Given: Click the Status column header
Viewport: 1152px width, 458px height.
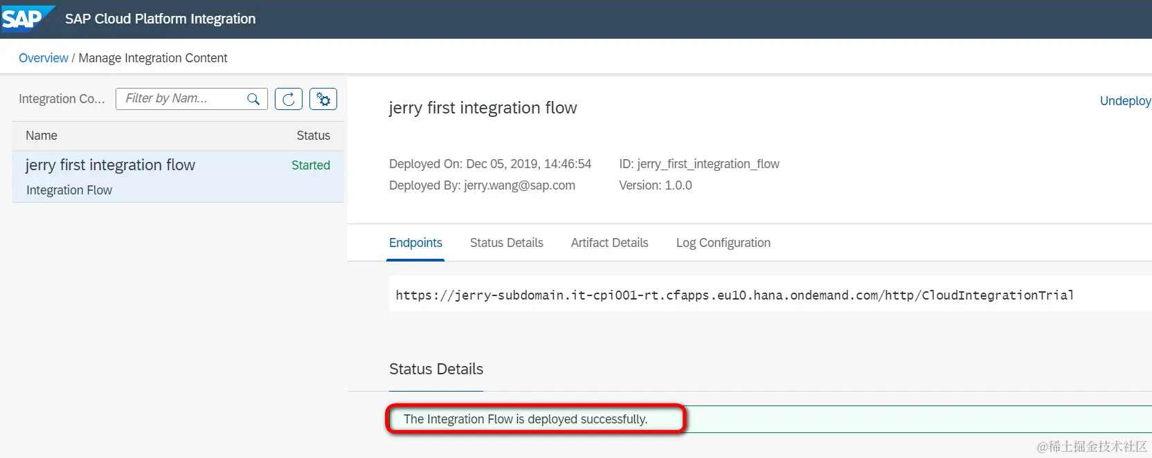Looking at the screenshot, I should point(313,136).
